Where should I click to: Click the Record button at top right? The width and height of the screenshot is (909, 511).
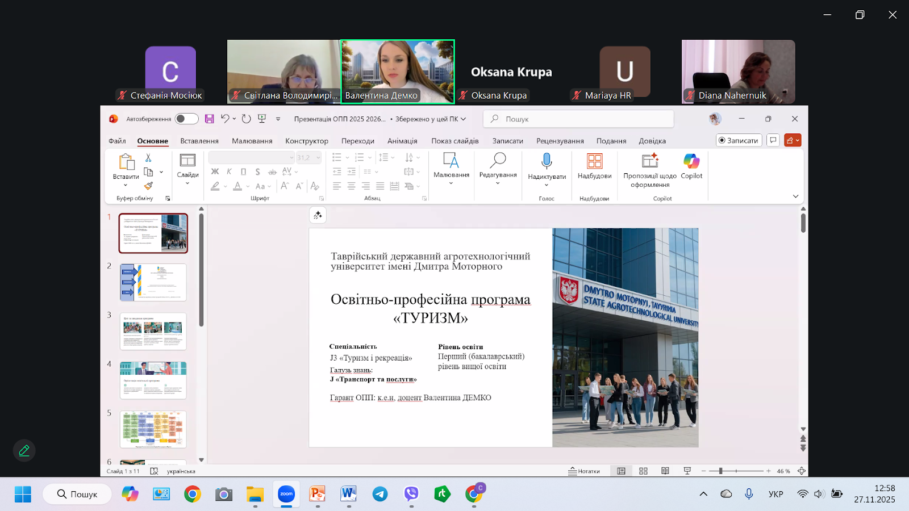point(739,140)
